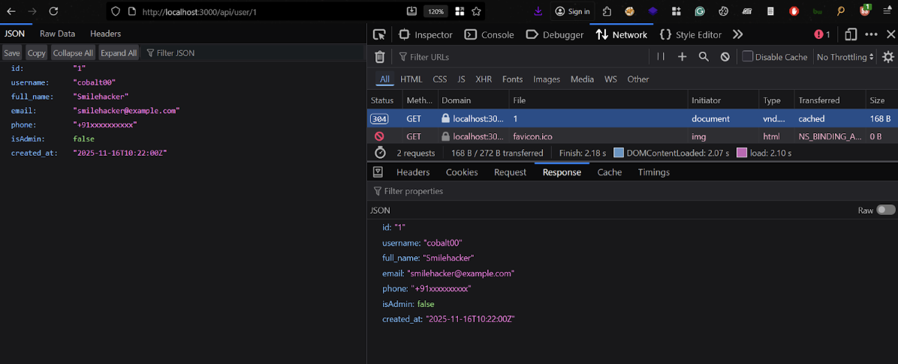The height and width of the screenshot is (364, 898).
Task: Open the Cache details tab
Action: pos(610,172)
